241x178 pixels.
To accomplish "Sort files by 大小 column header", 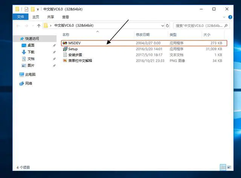I will 207,35.
